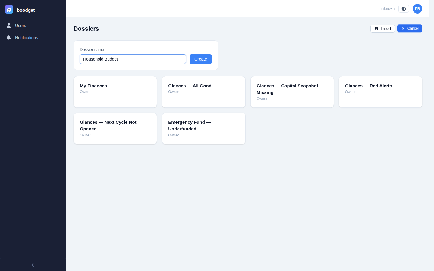Screen dimensions: 434x271
Task: Open the Notifications menu item
Action: click(x=33, y=38)
